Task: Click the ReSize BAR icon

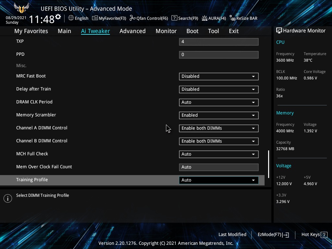Action: 232,18
